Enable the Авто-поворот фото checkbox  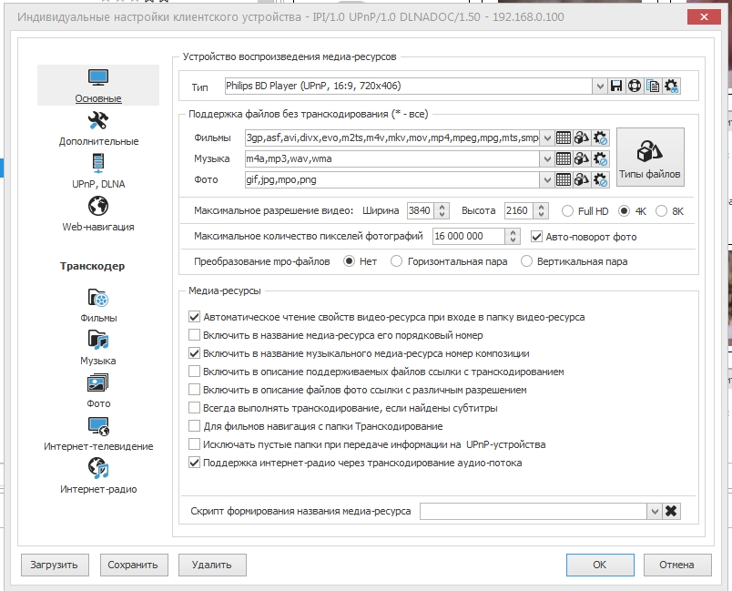point(536,237)
